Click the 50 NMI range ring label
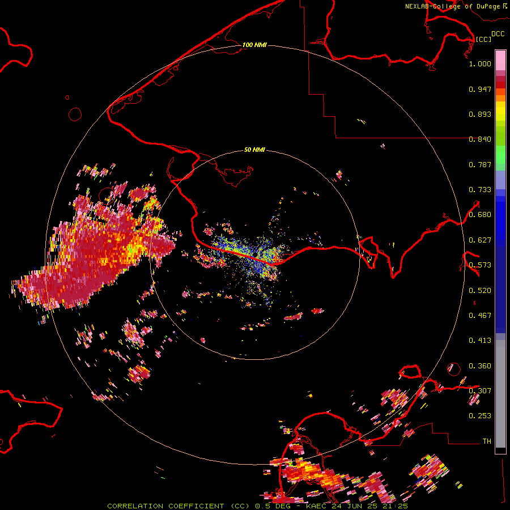The width and height of the screenshot is (510, 510). (254, 150)
